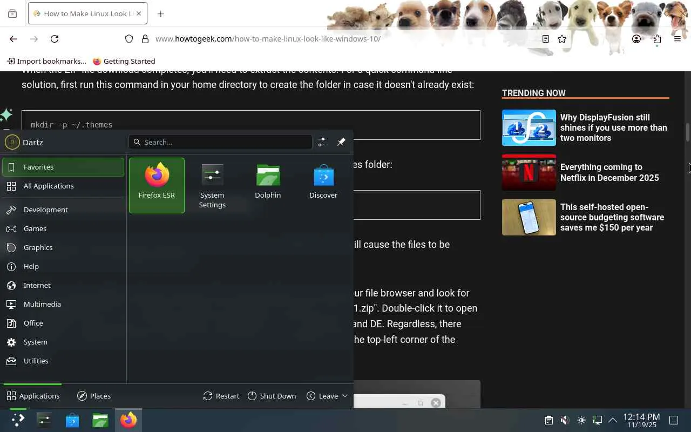The width and height of the screenshot is (691, 432).
Task: Open the Utilities category
Action: [63, 361]
